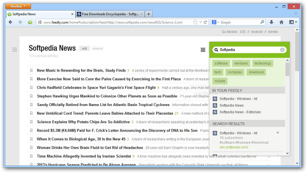This screenshot has height=173, width=307.
Task: Open the Firefox menu button
Action: [x=18, y=6]
